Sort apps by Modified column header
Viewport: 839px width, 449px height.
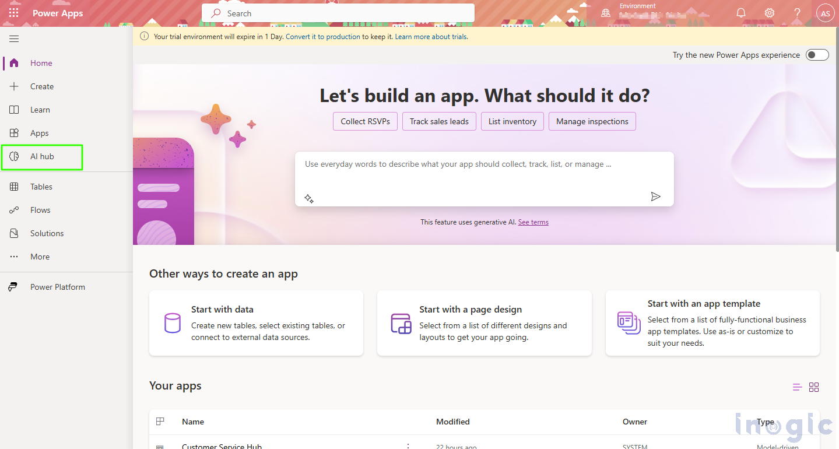click(453, 422)
